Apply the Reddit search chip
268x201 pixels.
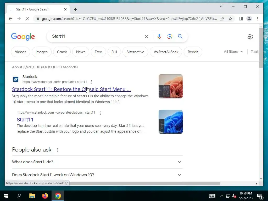[193, 52]
